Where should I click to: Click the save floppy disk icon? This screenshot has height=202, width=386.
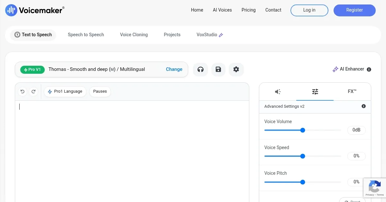pos(218,69)
